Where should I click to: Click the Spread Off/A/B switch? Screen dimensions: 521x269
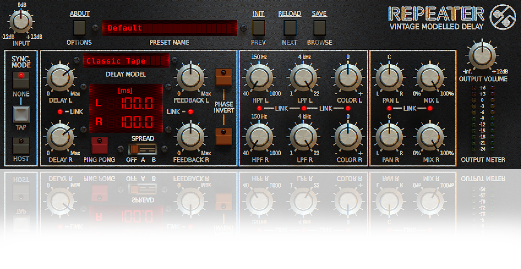click(143, 149)
